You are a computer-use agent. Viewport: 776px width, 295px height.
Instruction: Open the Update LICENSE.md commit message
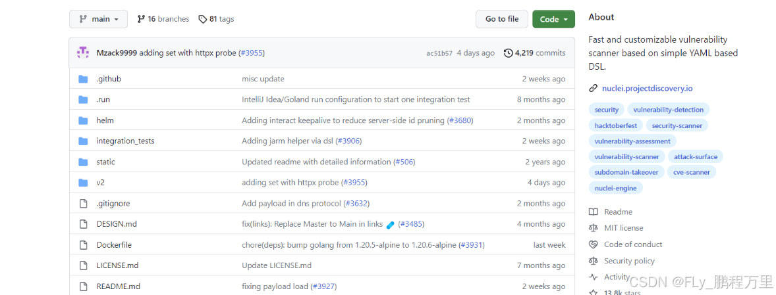click(277, 265)
